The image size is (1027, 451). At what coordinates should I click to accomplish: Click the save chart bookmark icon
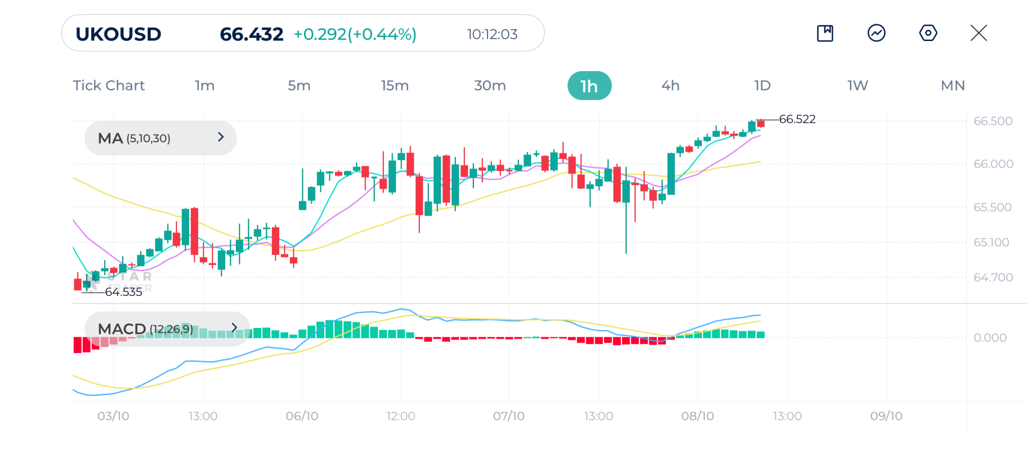click(825, 34)
